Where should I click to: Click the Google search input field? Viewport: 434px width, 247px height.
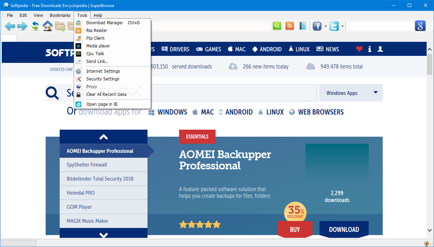(x=380, y=26)
